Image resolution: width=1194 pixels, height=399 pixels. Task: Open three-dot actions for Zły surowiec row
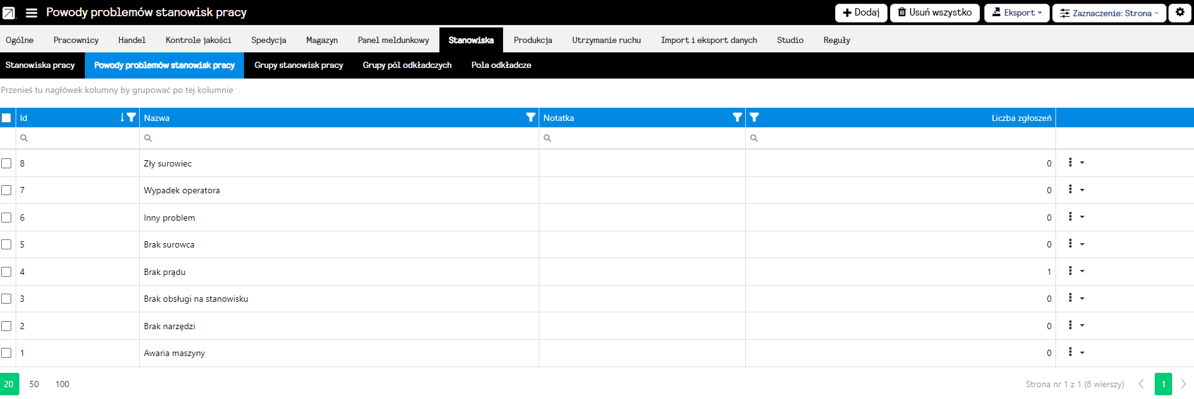tap(1070, 163)
